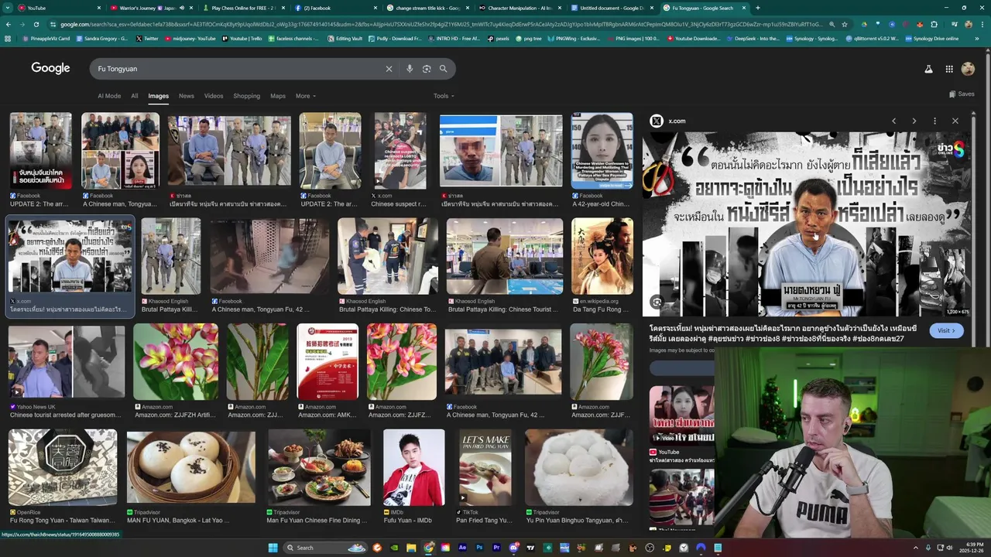Go back in browser history

coord(8,24)
